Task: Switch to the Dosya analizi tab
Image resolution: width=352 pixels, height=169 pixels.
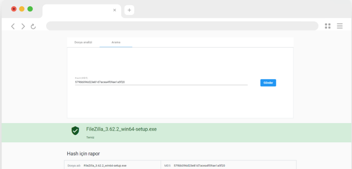Action: [x=83, y=42]
